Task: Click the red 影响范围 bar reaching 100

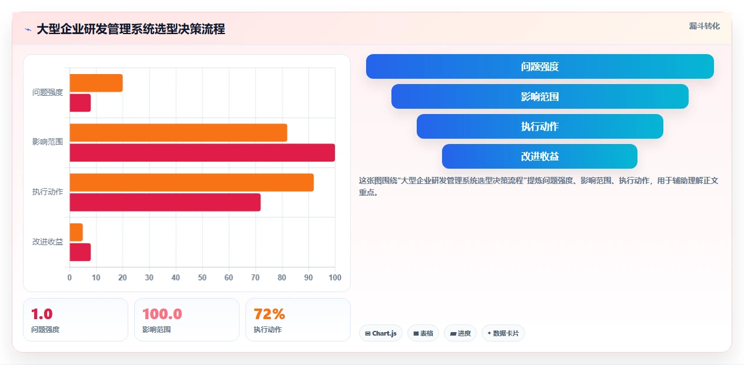Action: (x=202, y=153)
